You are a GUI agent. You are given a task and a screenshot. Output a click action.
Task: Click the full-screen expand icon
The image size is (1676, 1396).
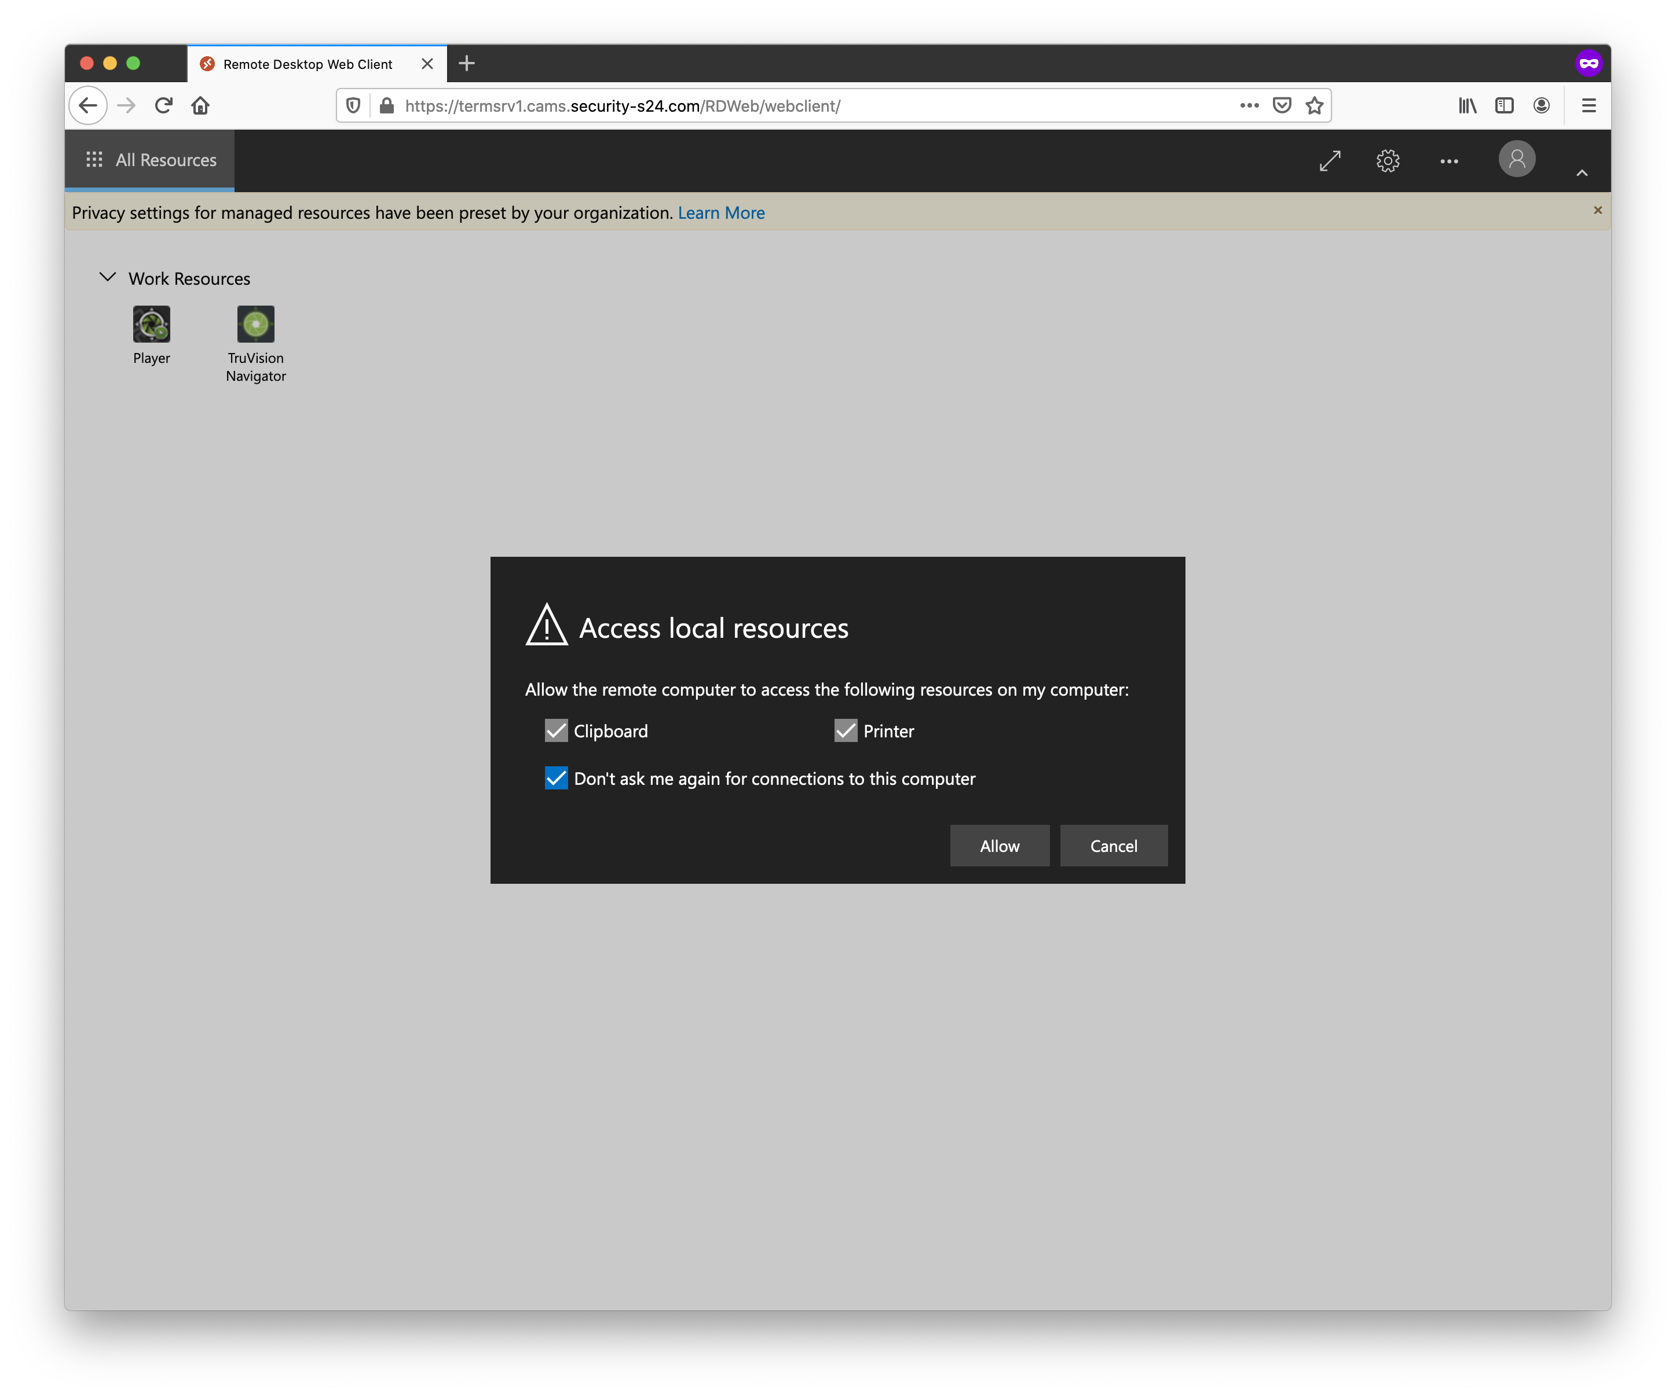(x=1329, y=160)
